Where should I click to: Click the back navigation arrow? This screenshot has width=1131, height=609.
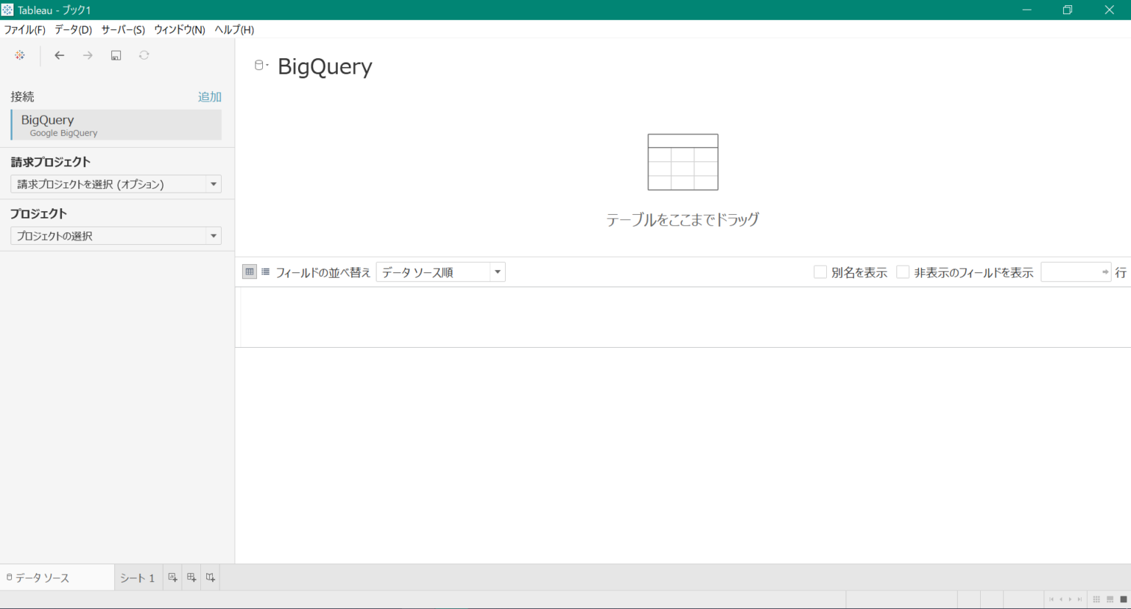59,55
